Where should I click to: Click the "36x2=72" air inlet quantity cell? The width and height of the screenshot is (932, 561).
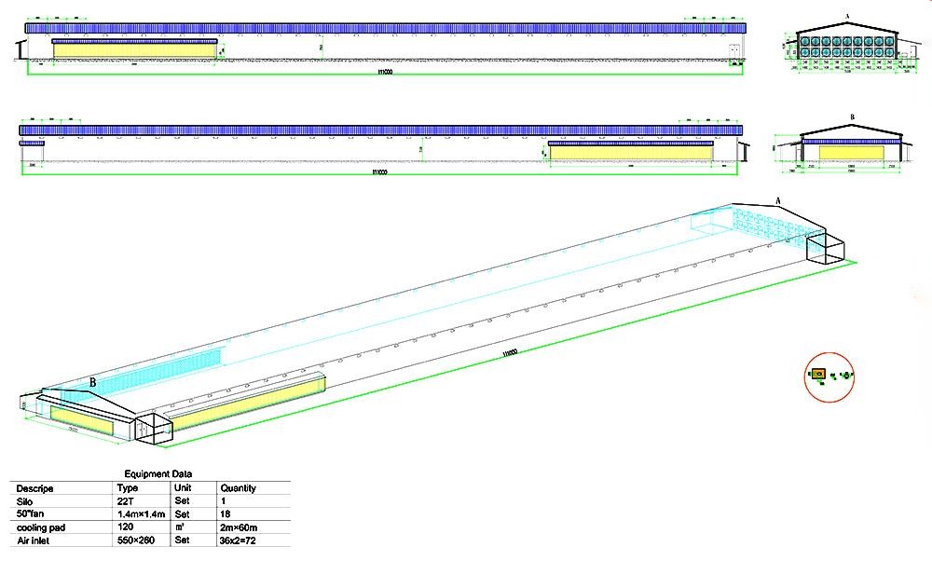pyautogui.click(x=238, y=540)
